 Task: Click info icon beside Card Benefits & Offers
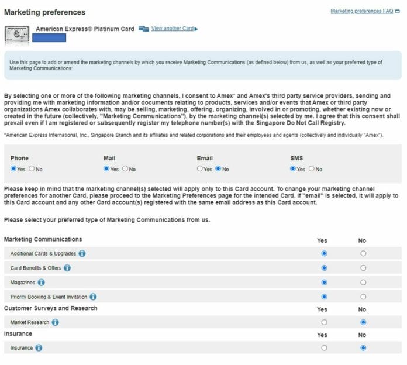[x=67, y=268]
